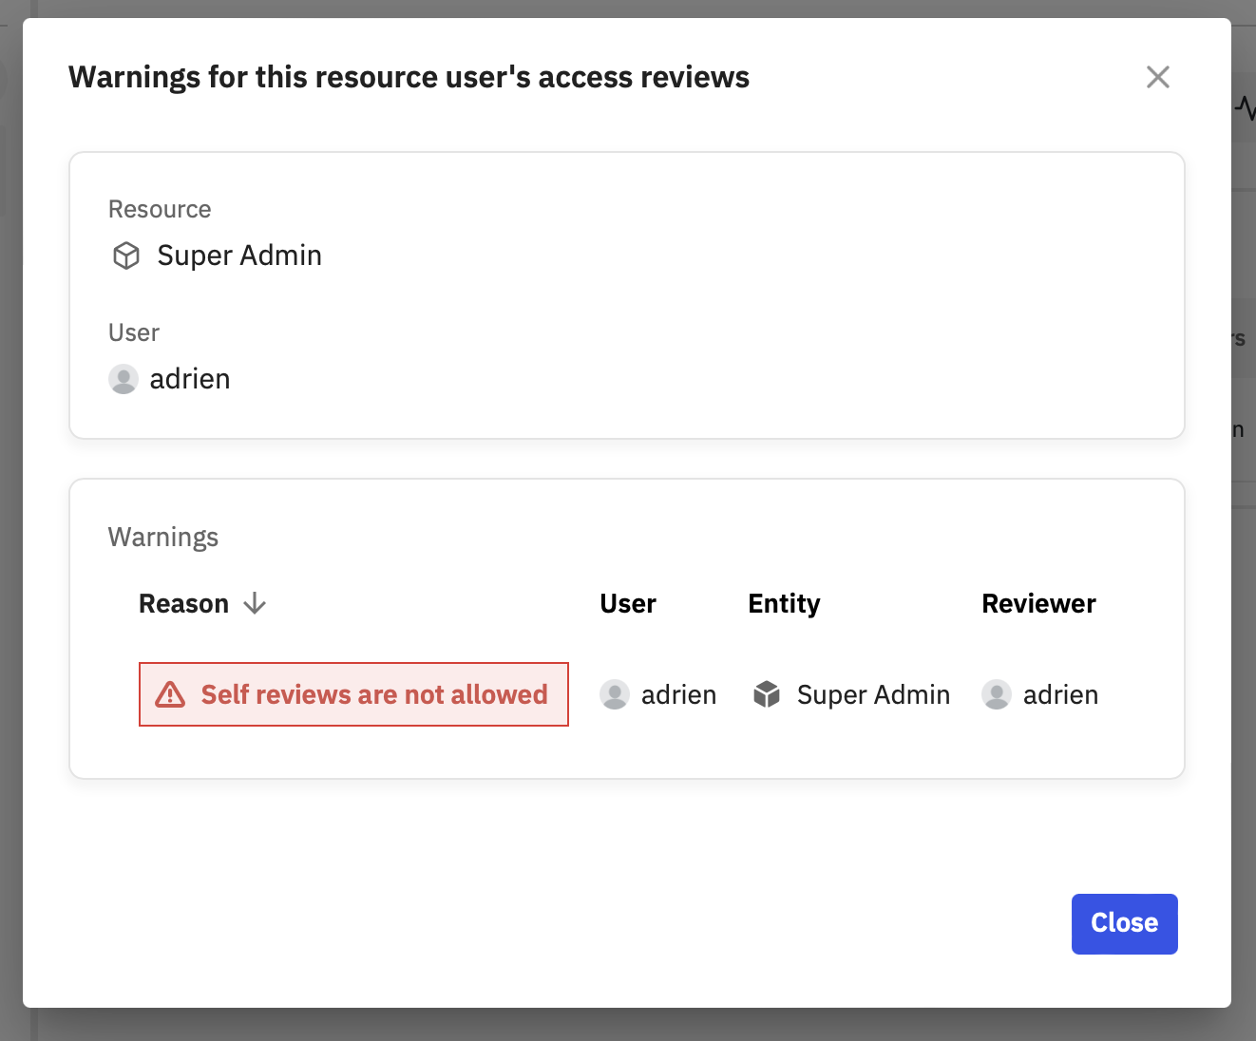The image size is (1256, 1041).
Task: Click the adrien name in the Reviewer column
Action: [1060, 695]
